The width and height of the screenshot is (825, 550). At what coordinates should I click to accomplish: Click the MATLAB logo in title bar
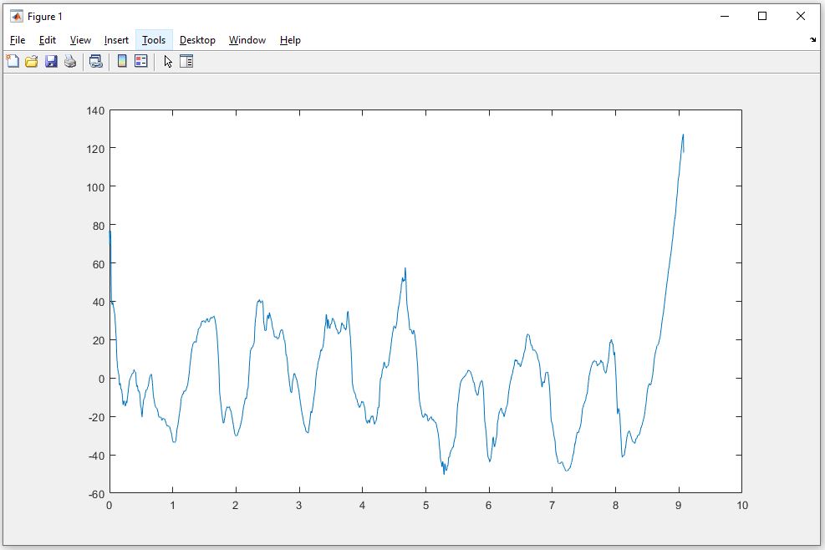coord(16,16)
